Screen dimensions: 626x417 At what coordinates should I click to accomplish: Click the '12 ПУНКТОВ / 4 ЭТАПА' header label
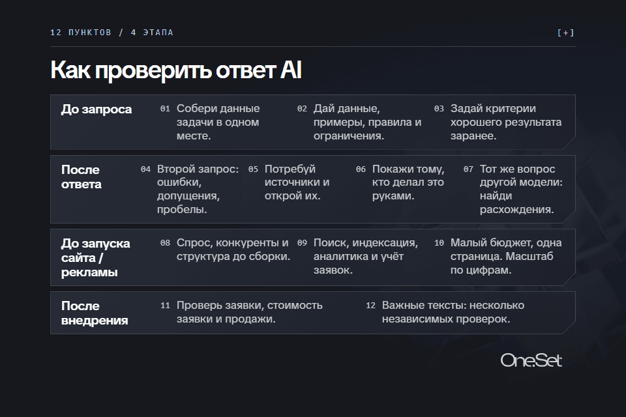pyautogui.click(x=112, y=33)
